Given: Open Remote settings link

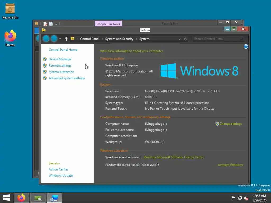Looking at the screenshot, I should 60,66.
